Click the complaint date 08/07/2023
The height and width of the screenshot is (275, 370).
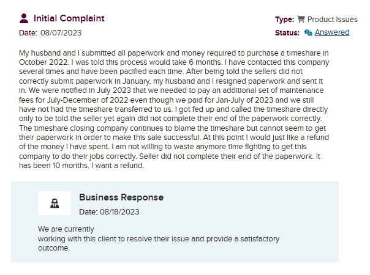61,32
